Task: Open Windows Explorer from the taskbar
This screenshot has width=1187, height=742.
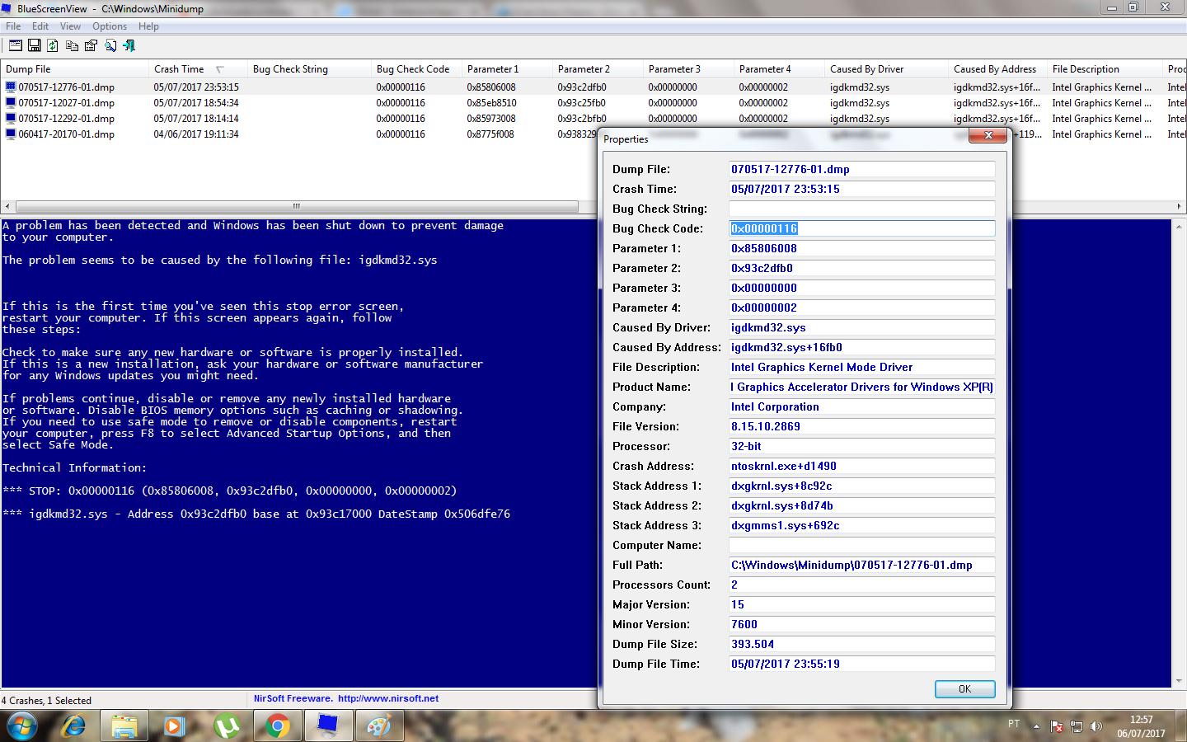Action: tap(124, 726)
